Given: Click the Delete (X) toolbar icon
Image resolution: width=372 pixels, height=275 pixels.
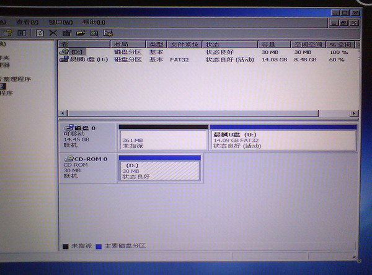Looking at the screenshot, I should (x=53, y=33).
